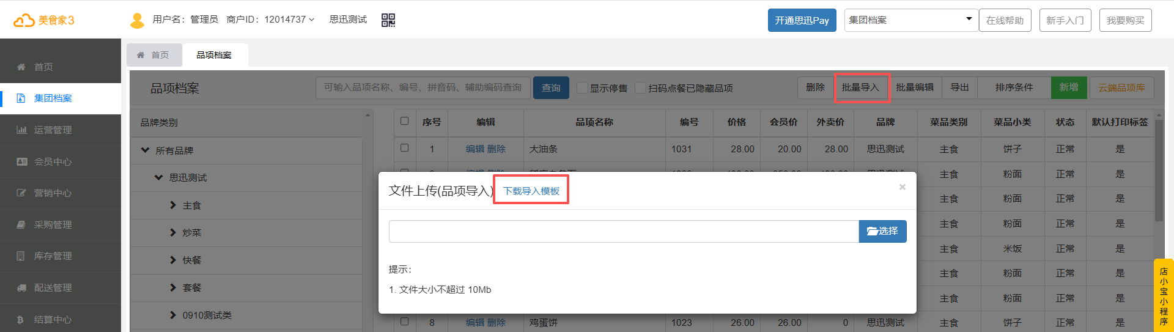Toggle 显示停售 checkbox

coord(582,87)
